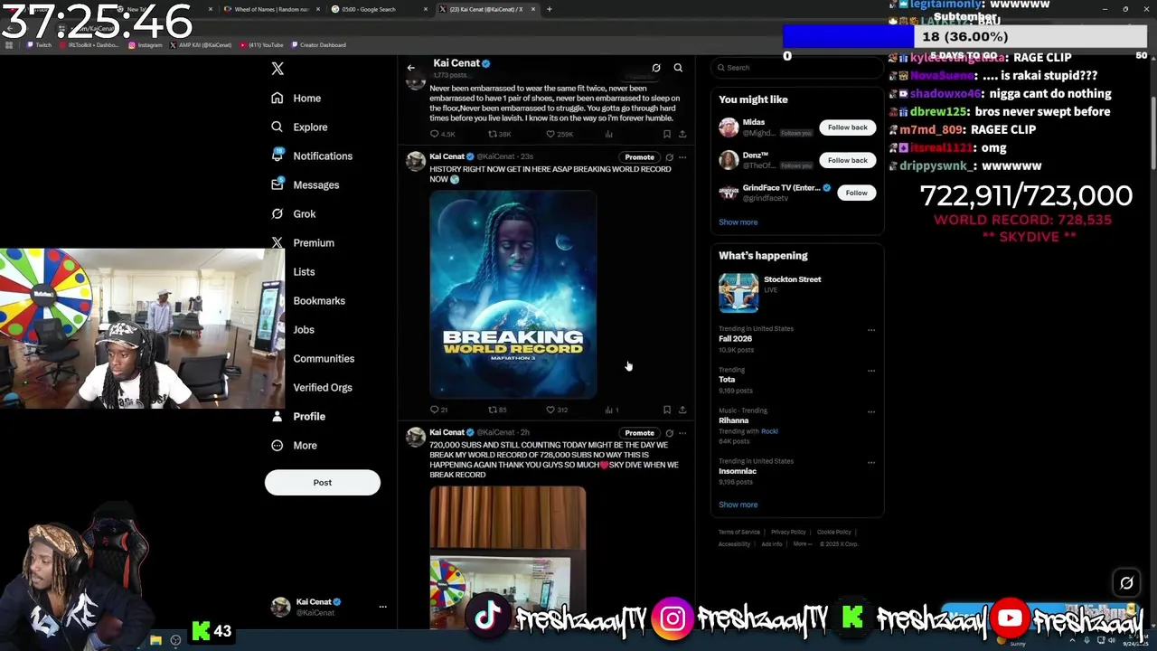Open File Explorer in the taskbar
The height and width of the screenshot is (651, 1157).
point(155,640)
